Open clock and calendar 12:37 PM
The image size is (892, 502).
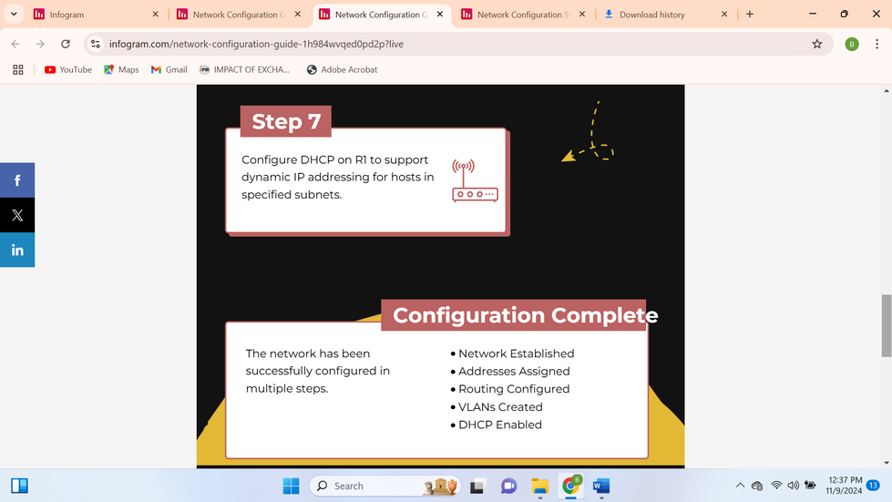click(845, 486)
